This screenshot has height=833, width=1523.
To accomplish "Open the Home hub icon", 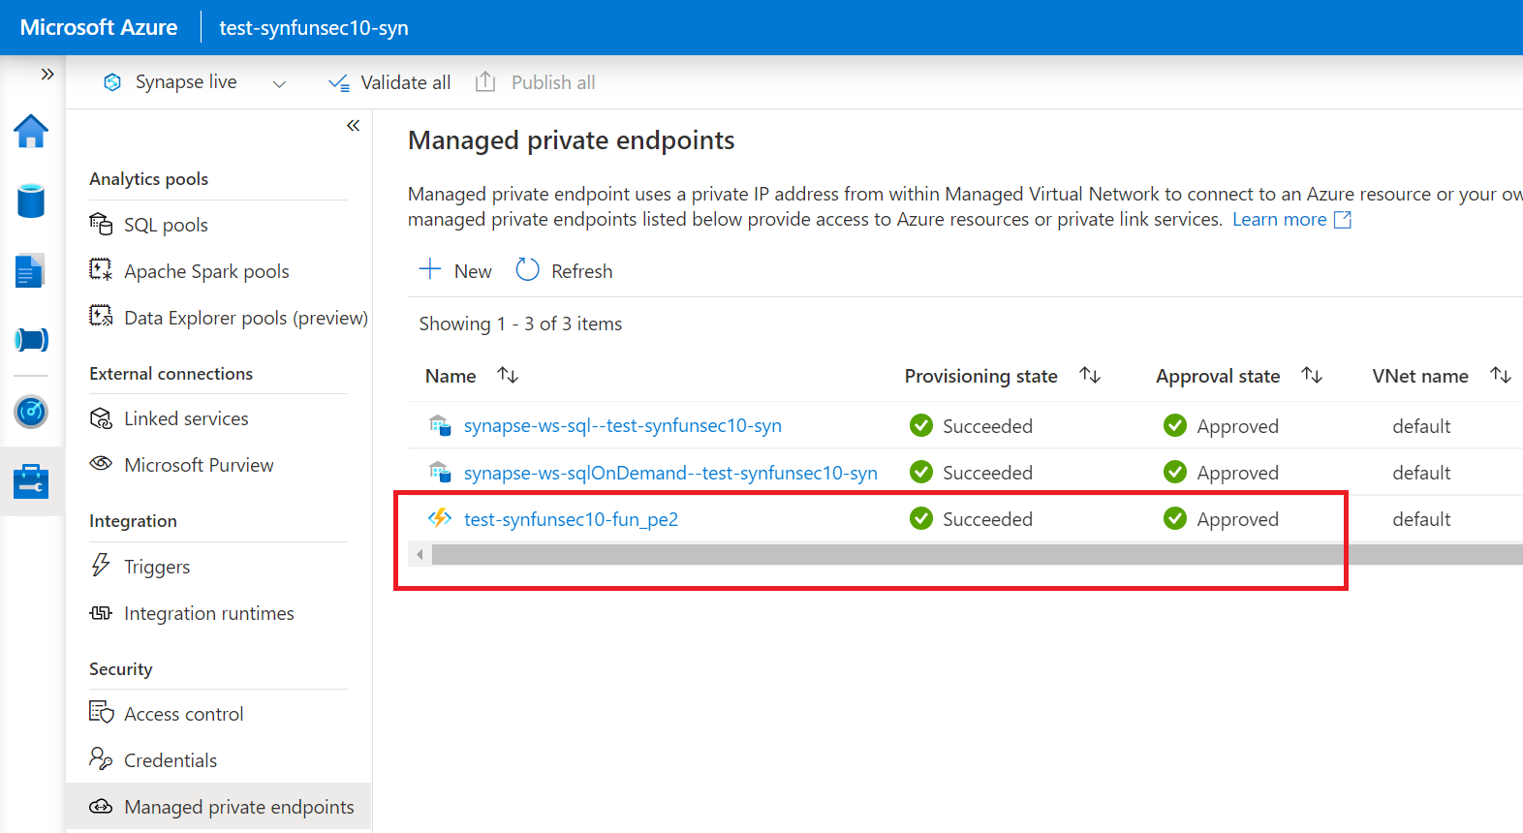I will [31, 132].
